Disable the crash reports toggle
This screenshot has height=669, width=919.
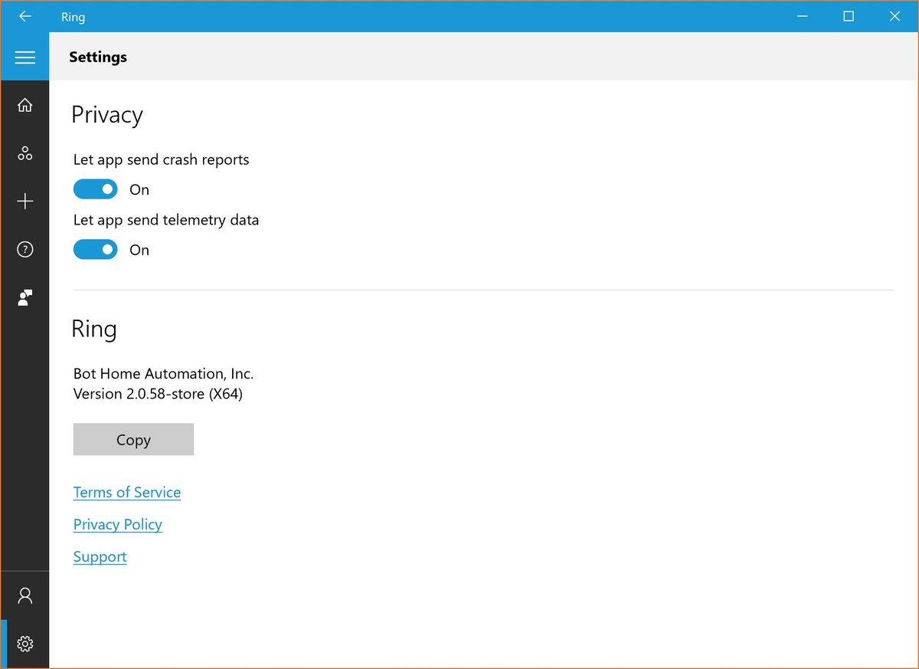(95, 189)
